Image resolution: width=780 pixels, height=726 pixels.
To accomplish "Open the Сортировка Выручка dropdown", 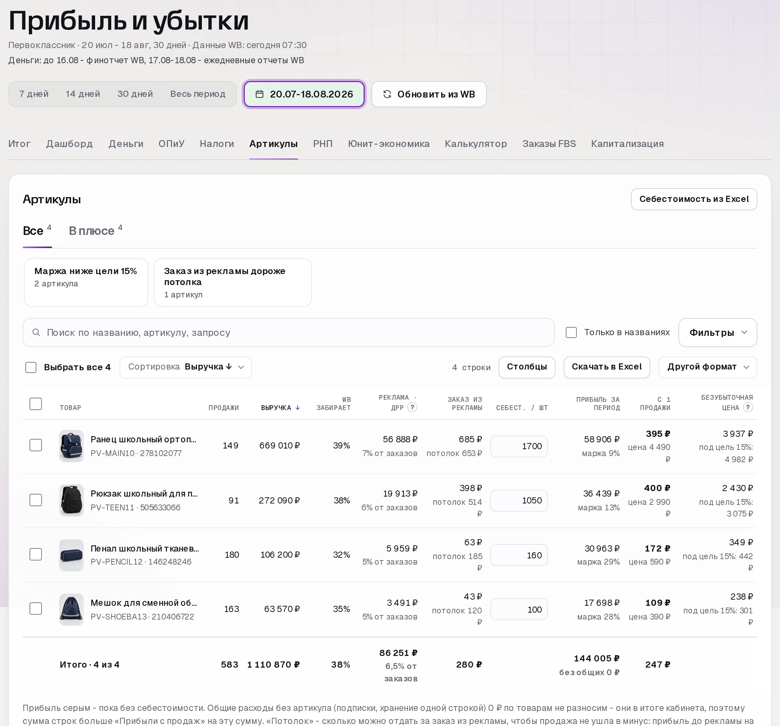I will pos(186,367).
